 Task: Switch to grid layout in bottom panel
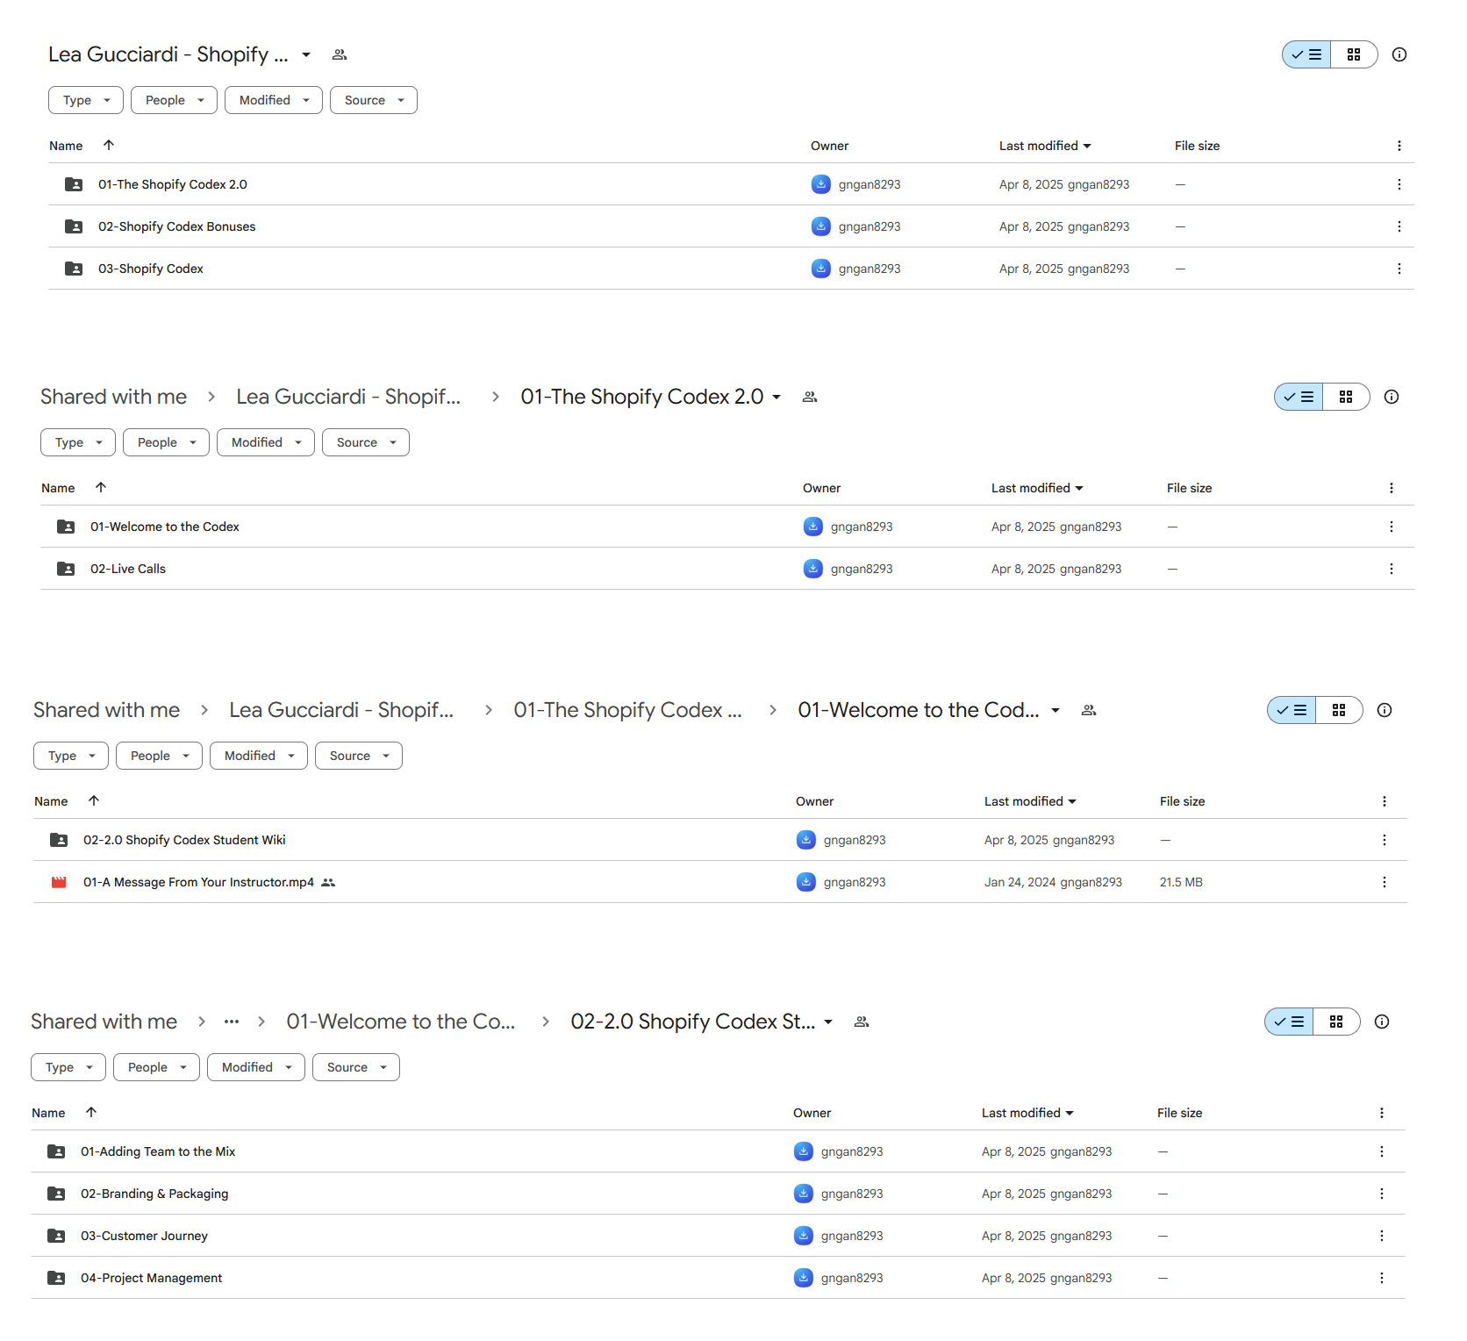pos(1336,1022)
